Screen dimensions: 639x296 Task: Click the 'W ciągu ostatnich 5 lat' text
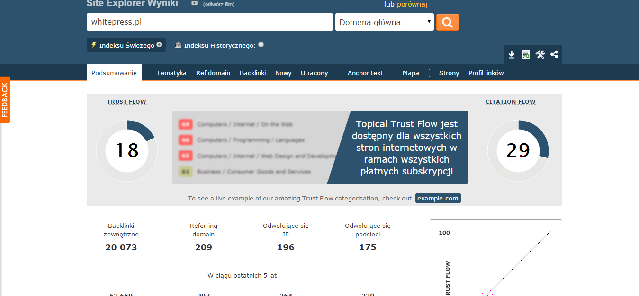point(242,275)
